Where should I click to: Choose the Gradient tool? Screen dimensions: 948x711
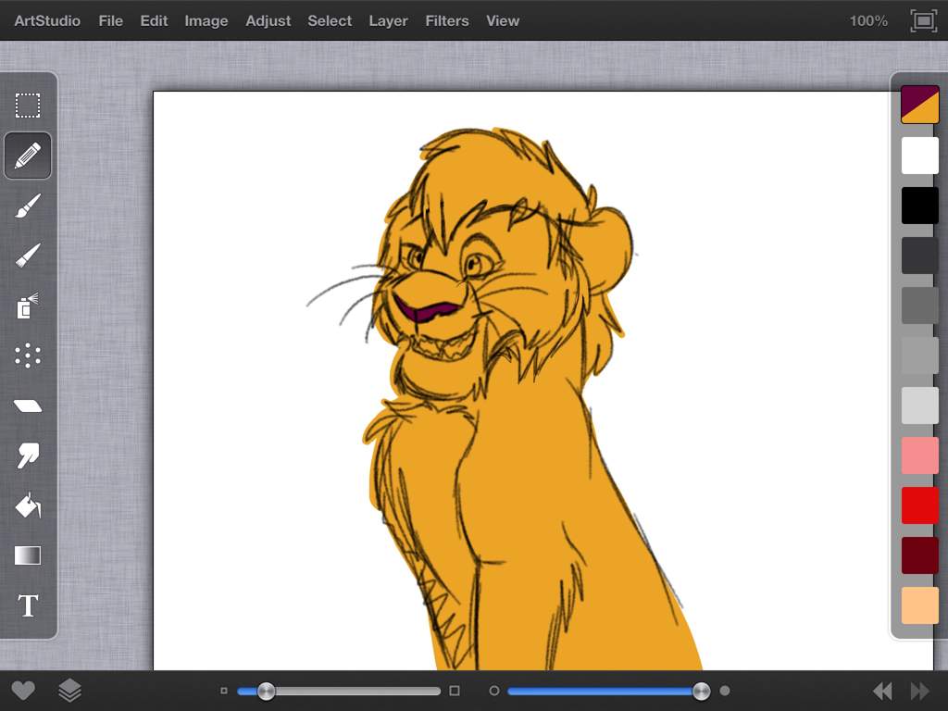click(28, 555)
